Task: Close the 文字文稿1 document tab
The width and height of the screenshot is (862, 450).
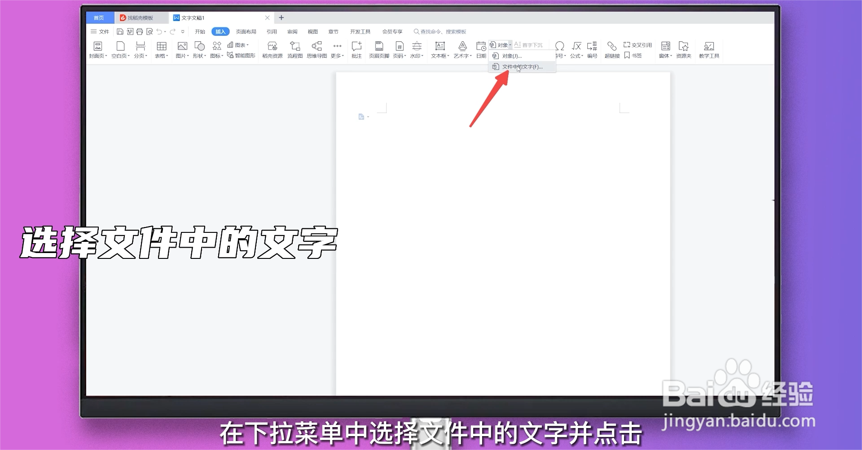Action: tap(268, 18)
